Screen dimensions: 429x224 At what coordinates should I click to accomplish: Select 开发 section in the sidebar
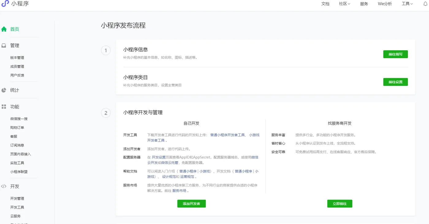pos(15,186)
